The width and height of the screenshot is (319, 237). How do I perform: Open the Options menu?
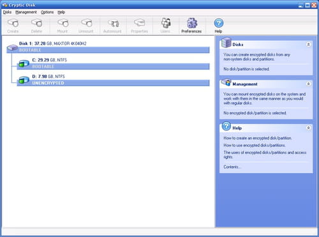47,12
